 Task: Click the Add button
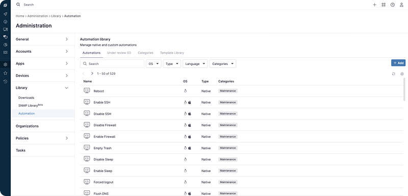tap(398, 63)
